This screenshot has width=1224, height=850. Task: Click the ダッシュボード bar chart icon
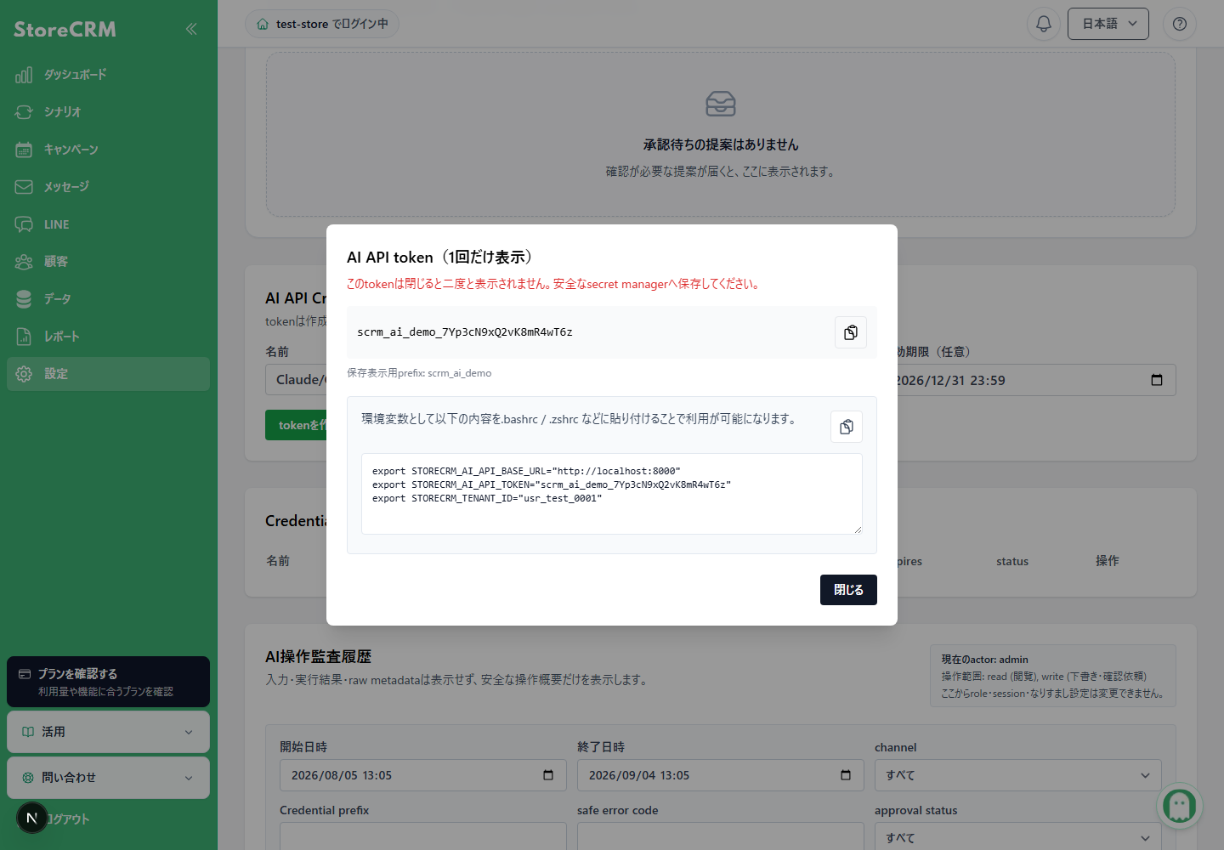(24, 75)
